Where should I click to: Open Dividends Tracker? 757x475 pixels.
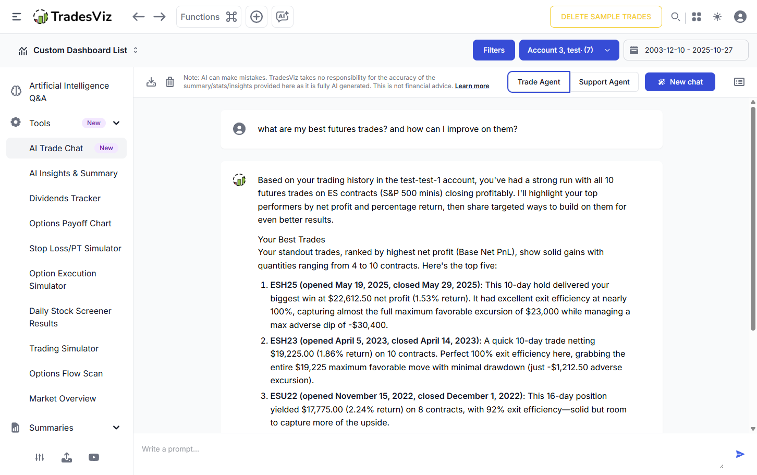[x=65, y=198]
